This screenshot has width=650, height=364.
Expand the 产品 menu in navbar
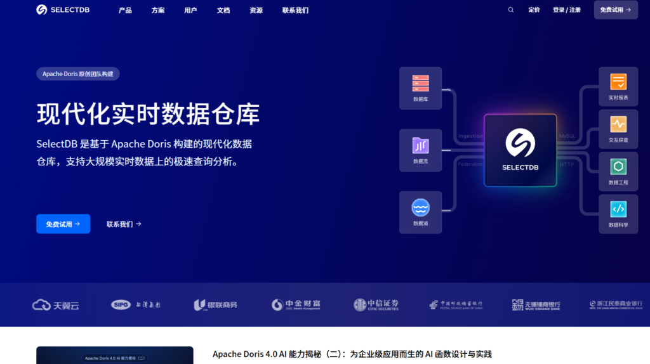pyautogui.click(x=125, y=10)
